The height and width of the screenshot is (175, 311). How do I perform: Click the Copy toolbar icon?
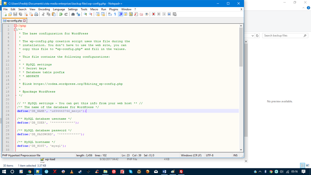click(x=48, y=14)
